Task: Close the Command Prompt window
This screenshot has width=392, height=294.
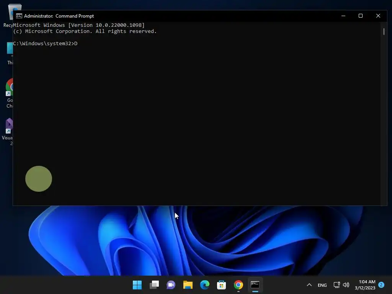Action: click(x=378, y=16)
